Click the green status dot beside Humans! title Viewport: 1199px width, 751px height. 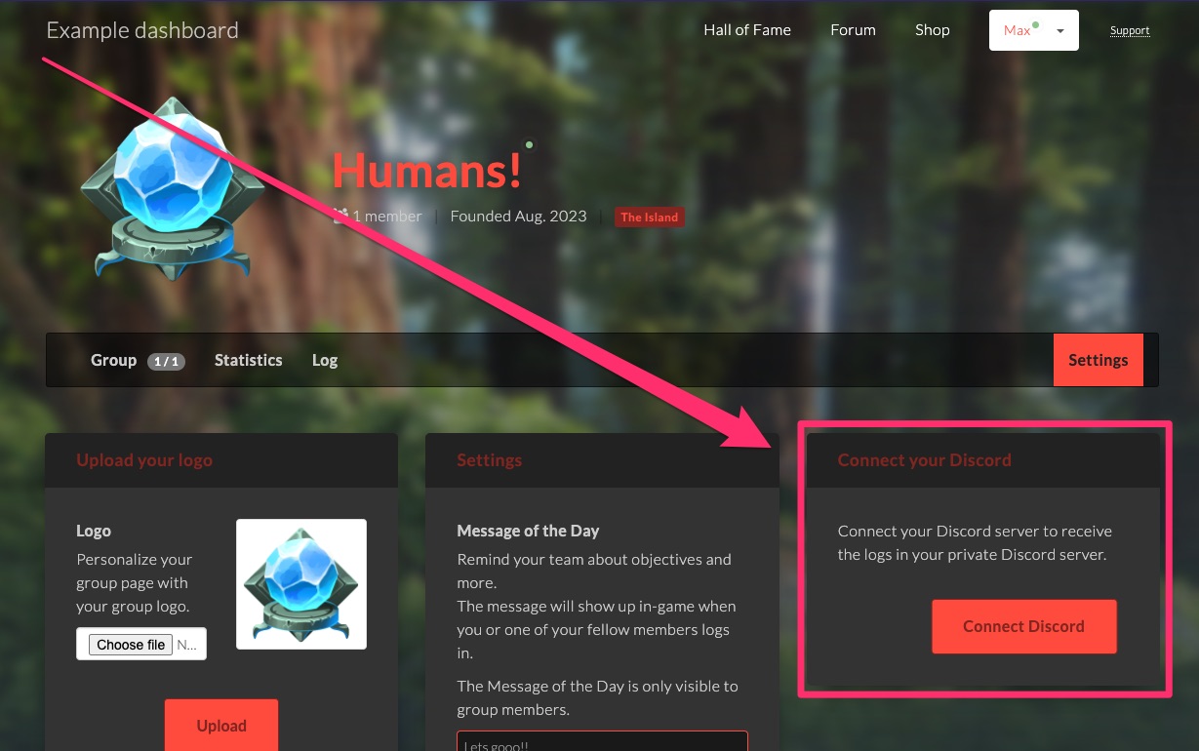click(530, 145)
